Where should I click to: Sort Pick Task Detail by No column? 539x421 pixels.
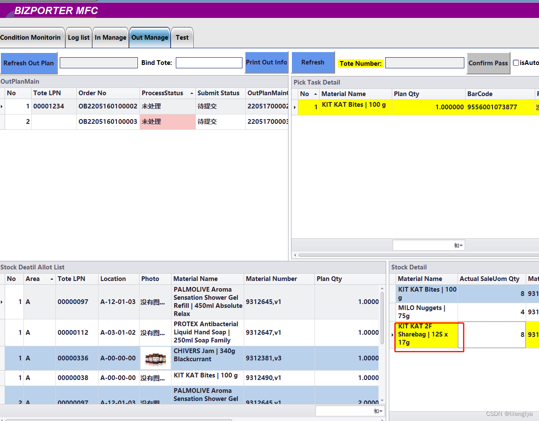pos(309,94)
